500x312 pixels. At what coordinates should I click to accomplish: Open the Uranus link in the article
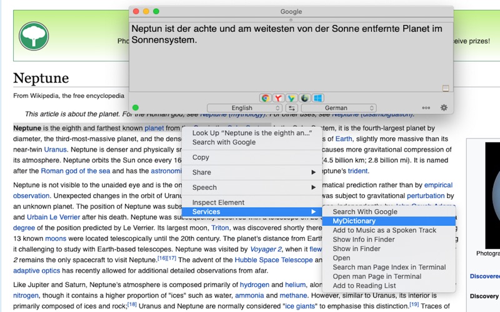point(55,150)
